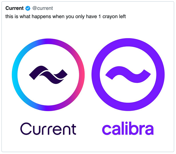Pick the violet top of gradient ring

pyautogui.click(x=48, y=41)
